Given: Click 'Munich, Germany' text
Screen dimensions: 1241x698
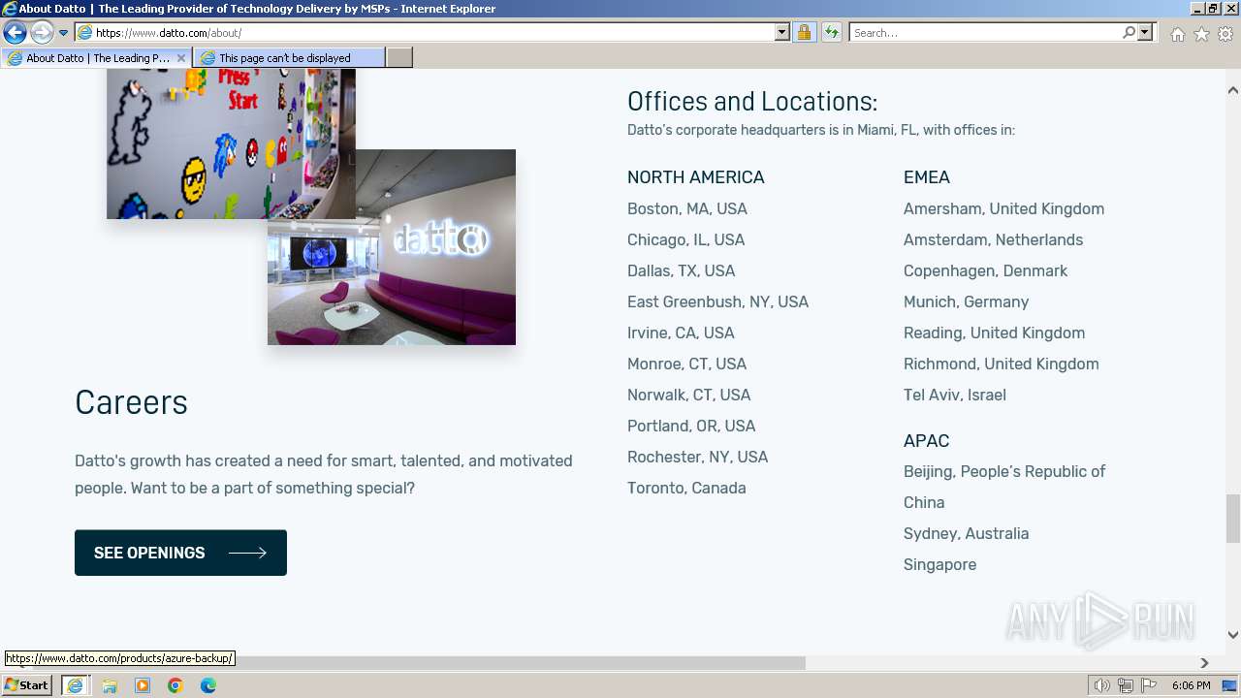Looking at the screenshot, I should 966,301.
